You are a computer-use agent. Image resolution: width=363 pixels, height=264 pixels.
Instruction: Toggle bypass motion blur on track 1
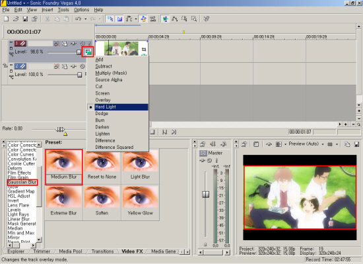pos(57,44)
